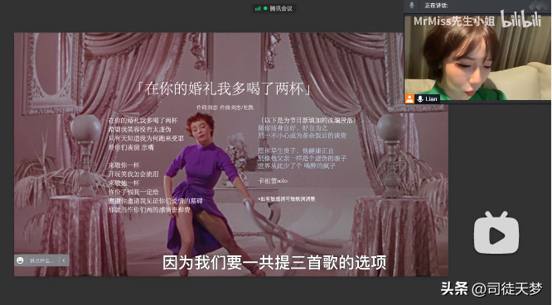This screenshot has width=552, height=305.
Task: Click the credits line '作词:刘恋 作曲:刘恋/杜凯'
Action: point(225,107)
